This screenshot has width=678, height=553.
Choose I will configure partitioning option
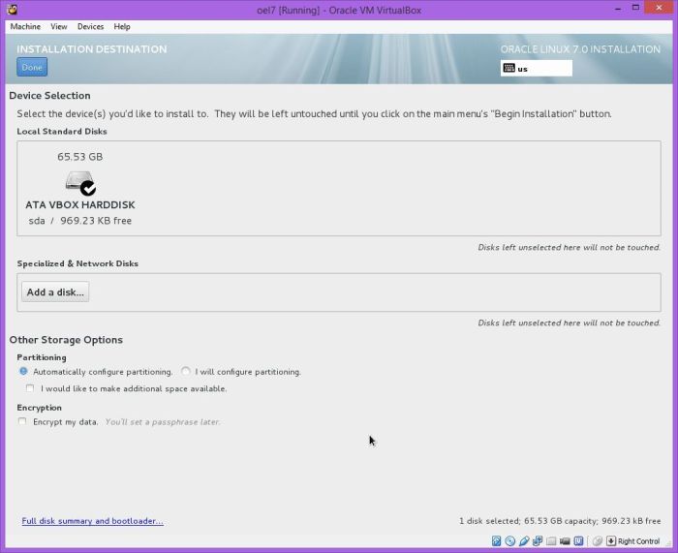(186, 372)
